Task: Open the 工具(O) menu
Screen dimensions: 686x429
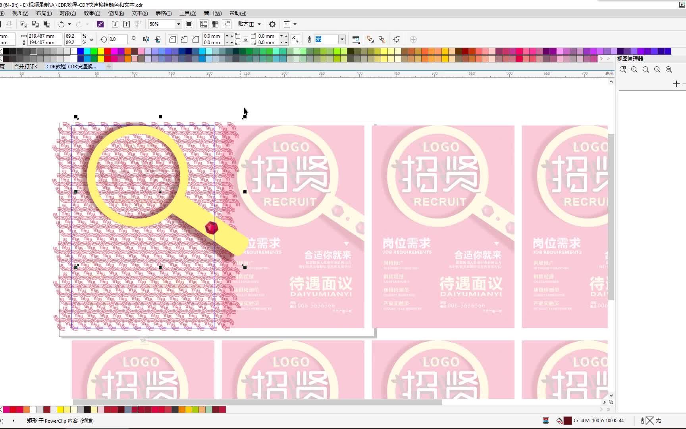Action: [x=188, y=13]
